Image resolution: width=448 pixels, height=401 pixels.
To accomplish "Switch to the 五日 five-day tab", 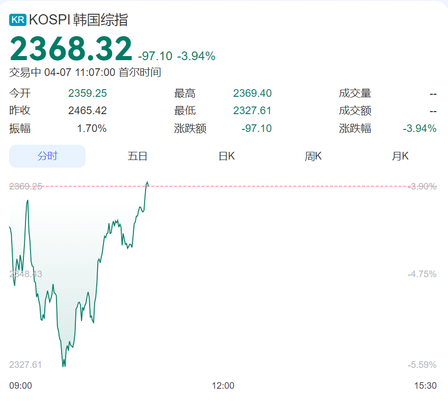I will click(137, 156).
